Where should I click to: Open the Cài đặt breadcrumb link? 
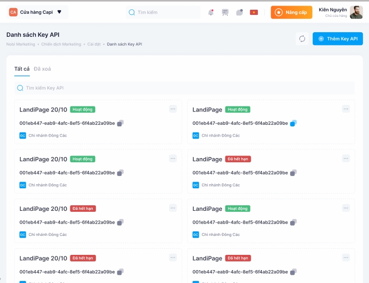pyautogui.click(x=94, y=45)
